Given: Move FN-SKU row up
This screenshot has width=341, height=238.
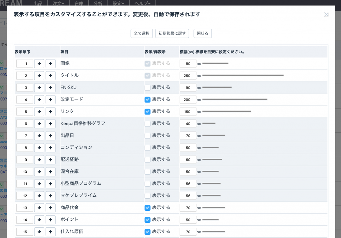Looking at the screenshot, I should coord(51,88).
